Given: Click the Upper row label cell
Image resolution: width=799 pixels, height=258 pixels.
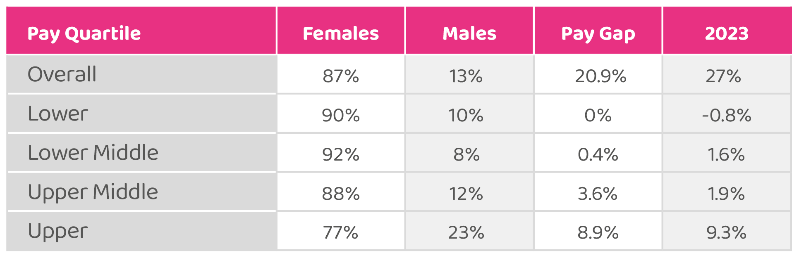Looking at the screenshot, I should click(x=58, y=231).
